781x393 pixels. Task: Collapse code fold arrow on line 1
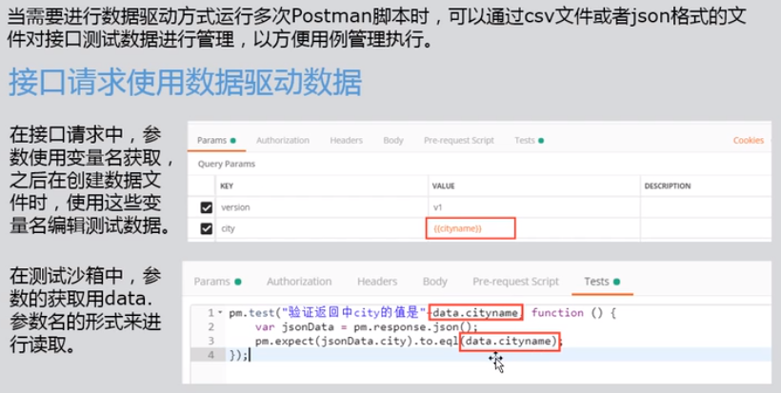[x=220, y=312]
